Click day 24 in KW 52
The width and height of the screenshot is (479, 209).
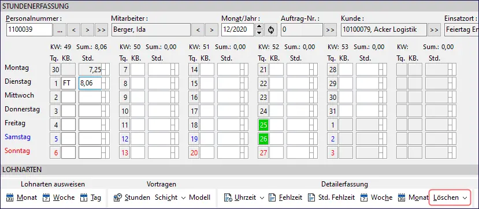pyautogui.click(x=263, y=111)
